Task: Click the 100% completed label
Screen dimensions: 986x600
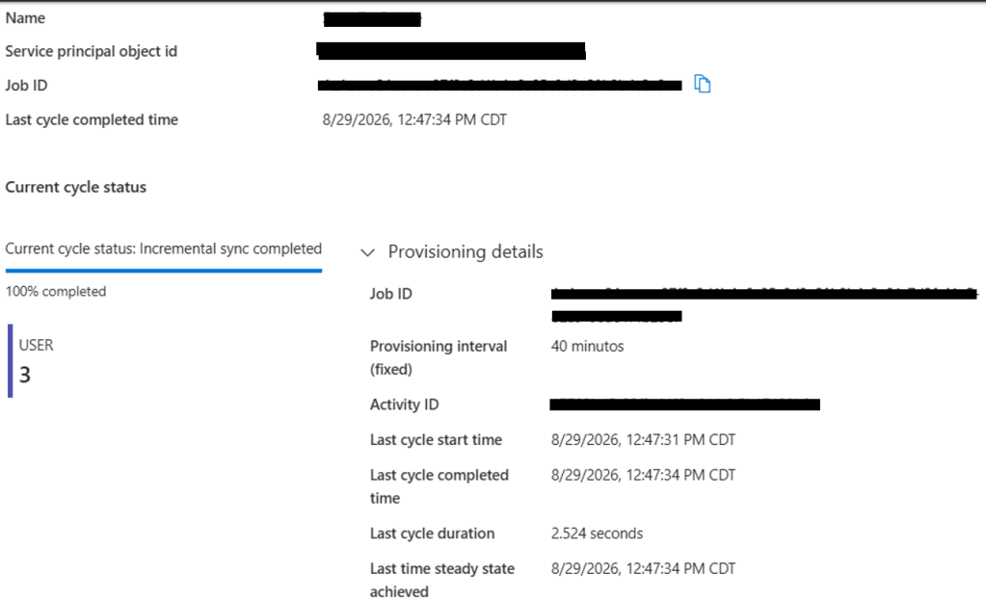Action: point(56,292)
